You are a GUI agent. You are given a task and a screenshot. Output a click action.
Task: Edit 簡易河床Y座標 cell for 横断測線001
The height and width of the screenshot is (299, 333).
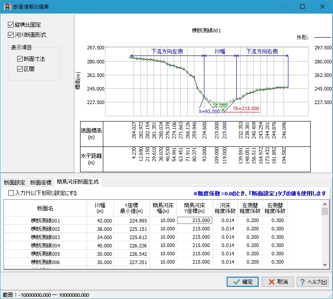point(195,221)
